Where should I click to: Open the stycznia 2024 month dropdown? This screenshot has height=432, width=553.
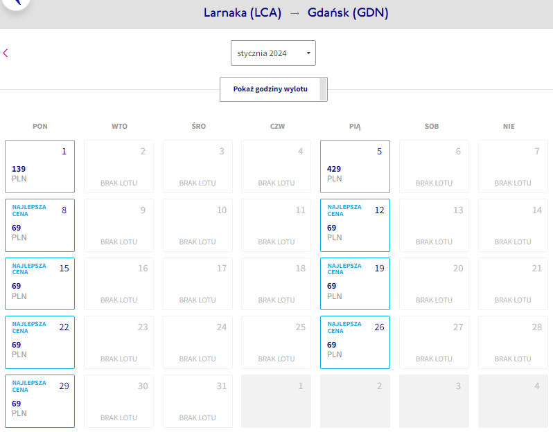(273, 53)
